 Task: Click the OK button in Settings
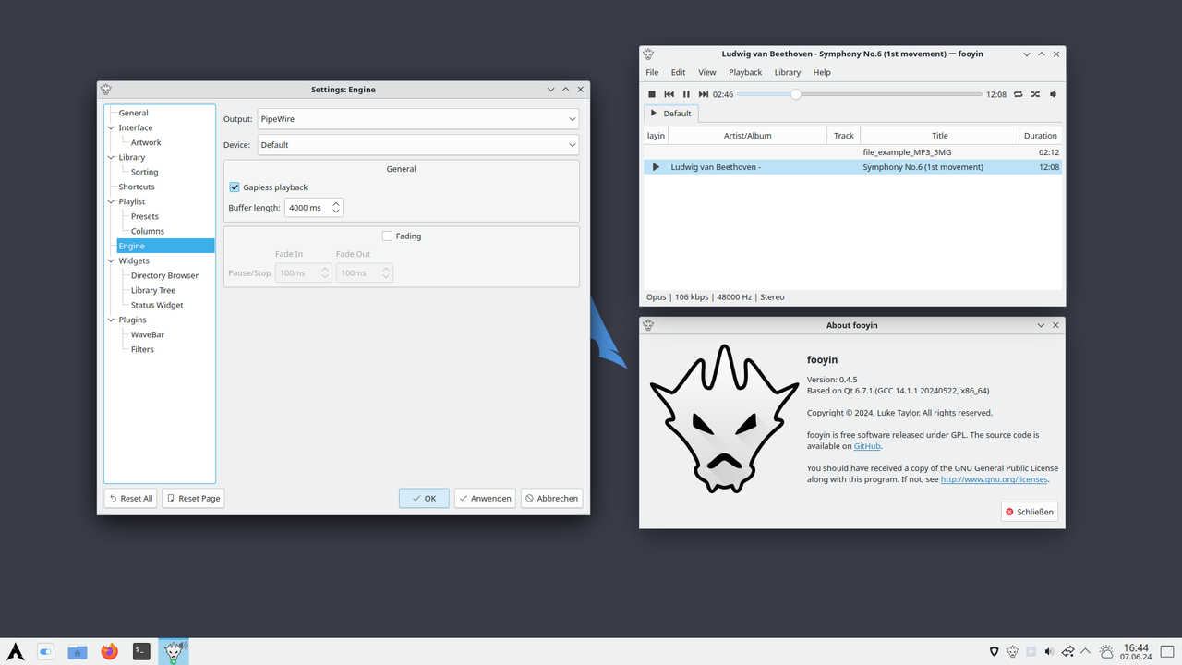click(425, 498)
